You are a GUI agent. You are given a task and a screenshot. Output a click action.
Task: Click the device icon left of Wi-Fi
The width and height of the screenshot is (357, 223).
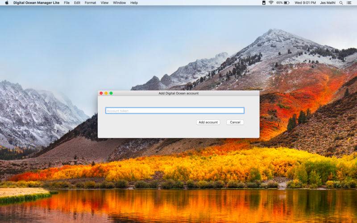click(x=264, y=3)
